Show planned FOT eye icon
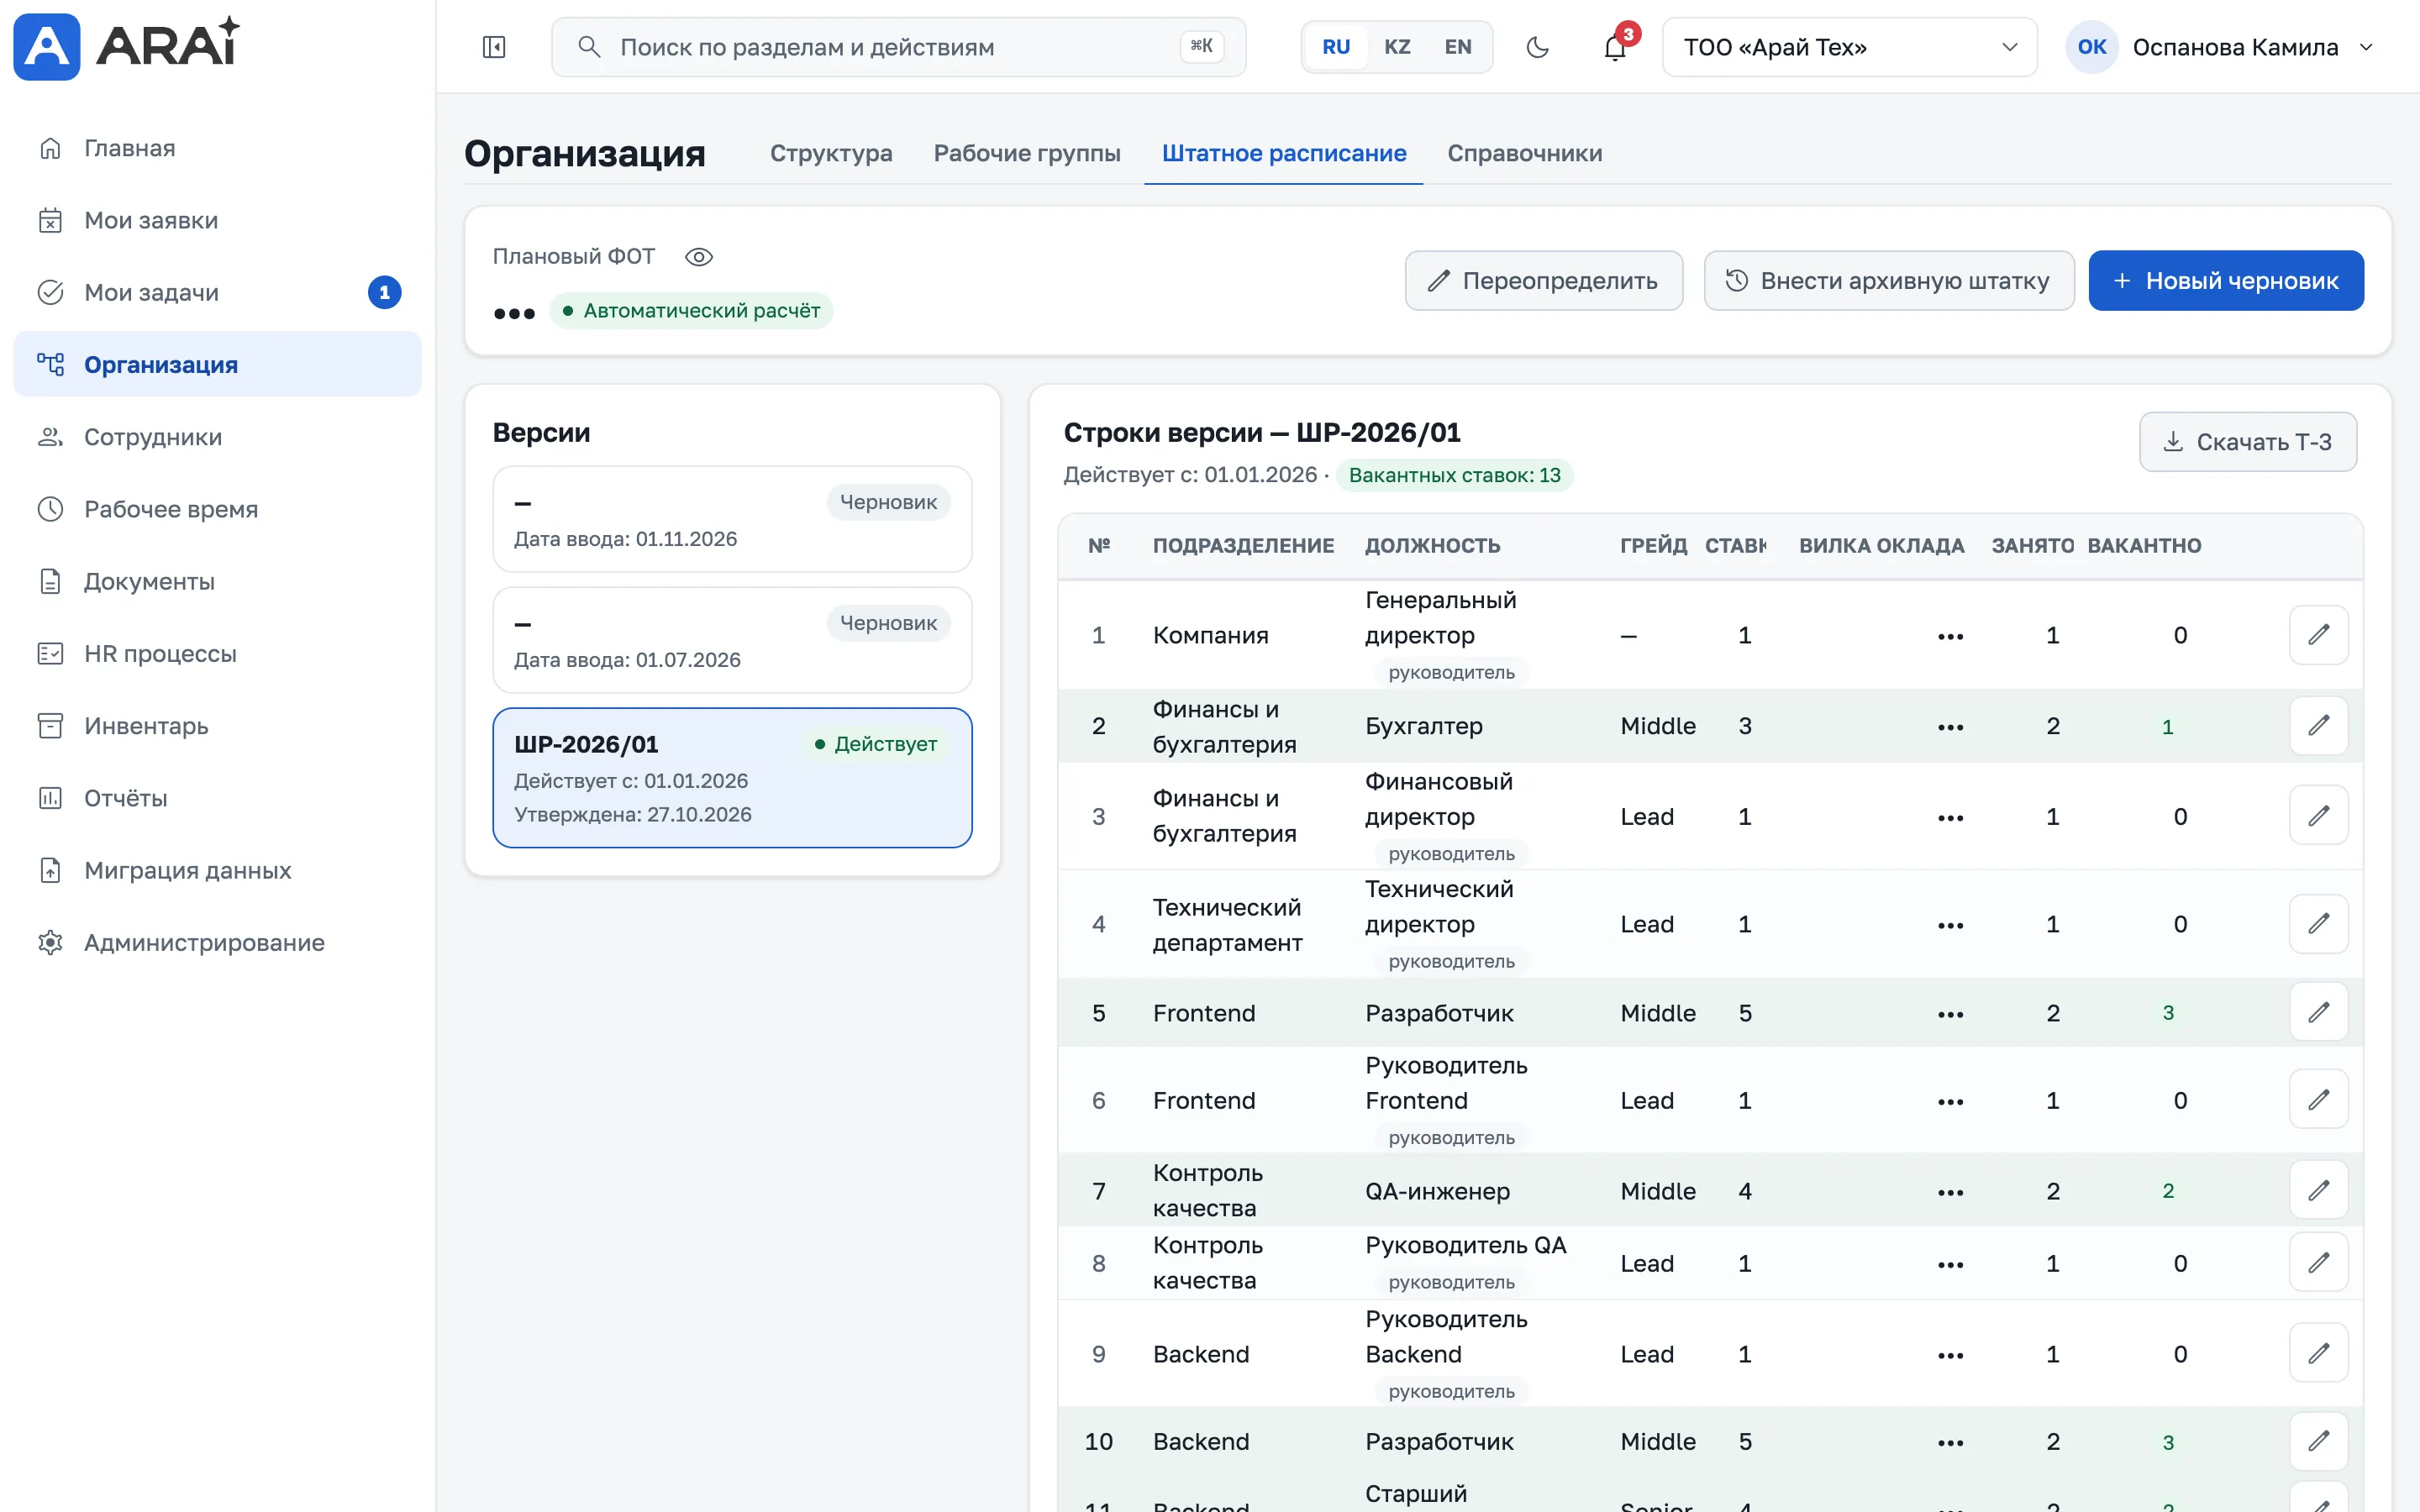The height and width of the screenshot is (1512, 2420). click(698, 257)
